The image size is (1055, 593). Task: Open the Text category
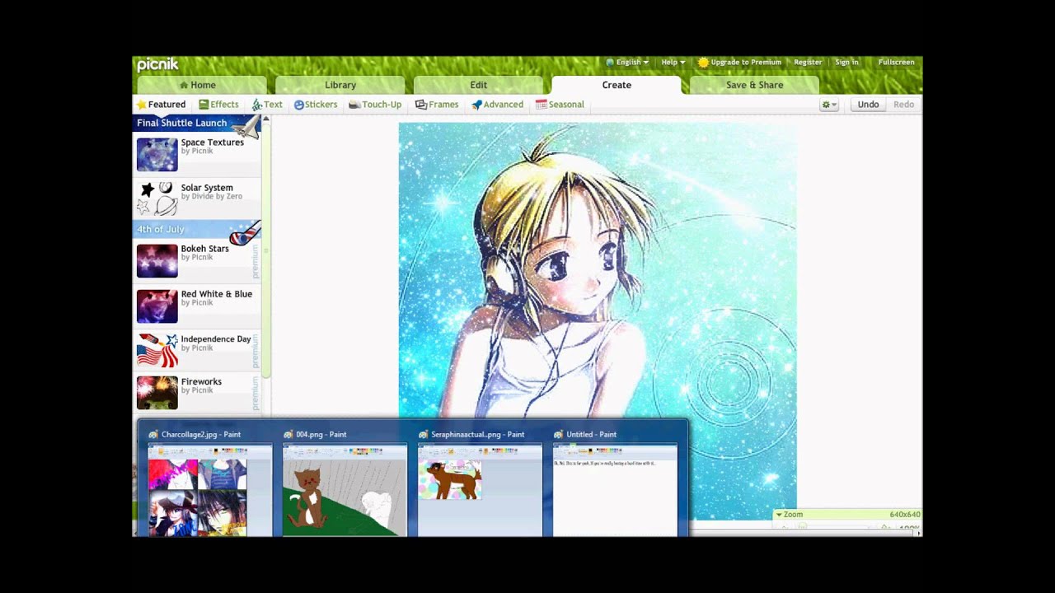coord(267,105)
